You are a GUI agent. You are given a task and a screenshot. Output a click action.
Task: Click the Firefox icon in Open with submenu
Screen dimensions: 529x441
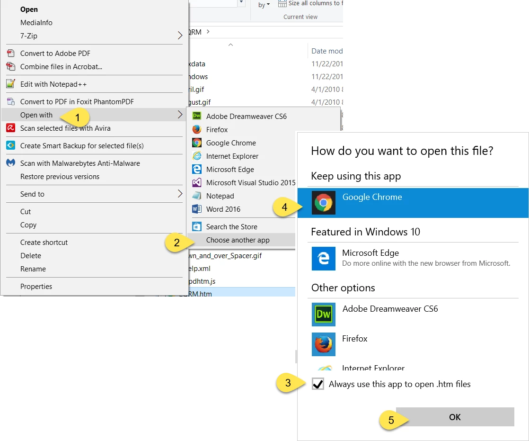point(197,129)
